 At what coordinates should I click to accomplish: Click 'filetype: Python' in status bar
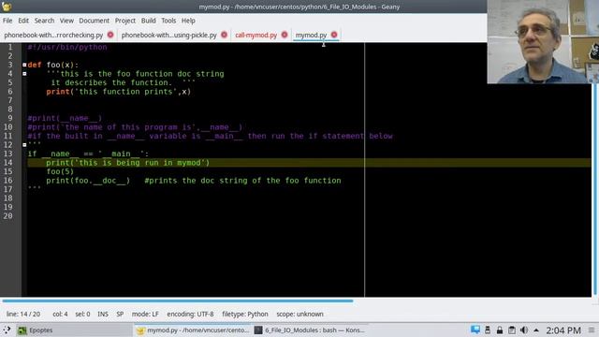[245, 315]
